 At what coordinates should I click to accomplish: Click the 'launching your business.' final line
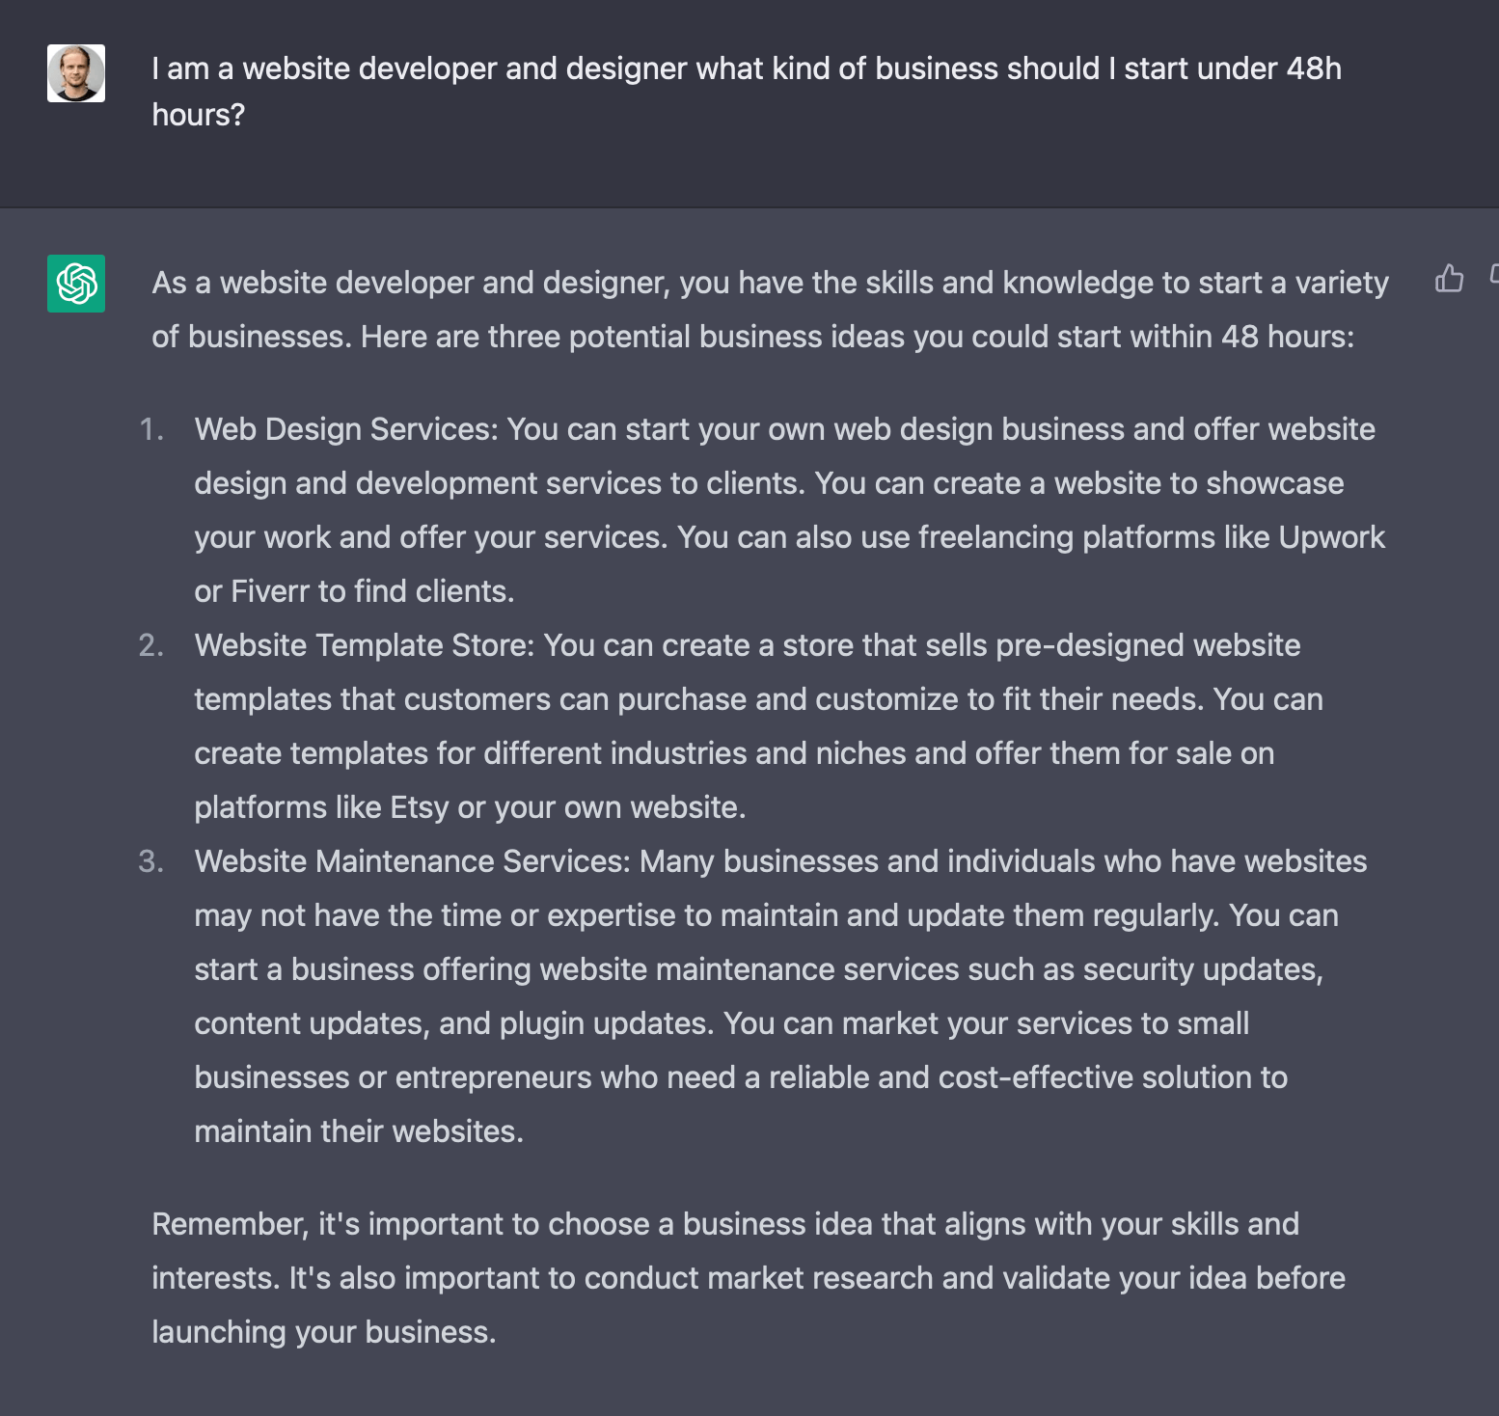(x=324, y=1332)
